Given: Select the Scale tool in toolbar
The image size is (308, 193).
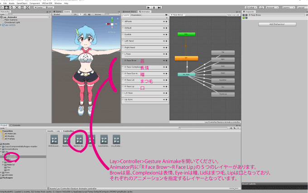Looking at the screenshot, I should pos(17,7).
